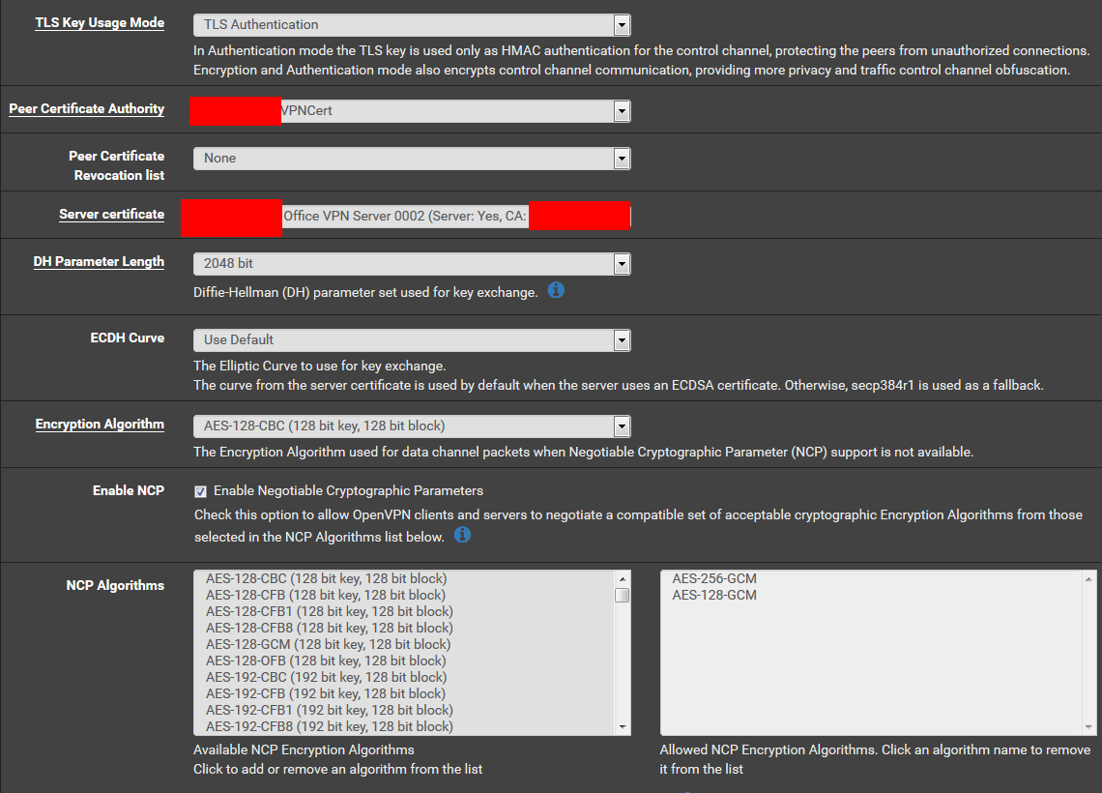Click up arrow of available algorithms scrollbar
1102x793 pixels.
coord(623,578)
